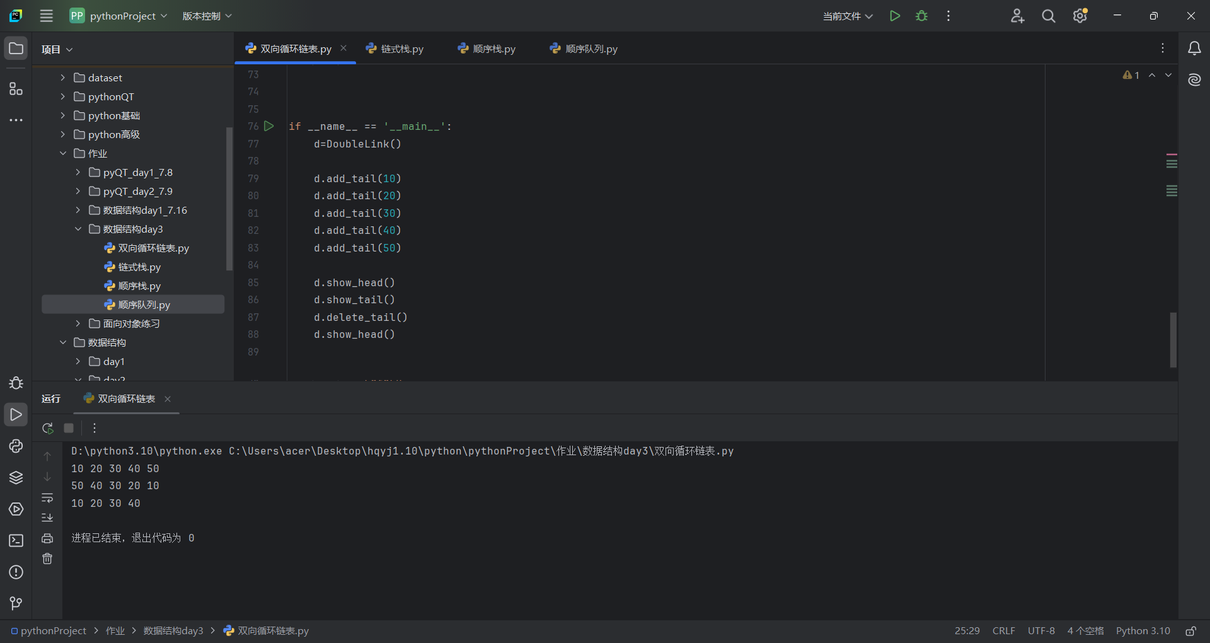Click the Python 3.10 interpreter in status bar

click(1143, 630)
